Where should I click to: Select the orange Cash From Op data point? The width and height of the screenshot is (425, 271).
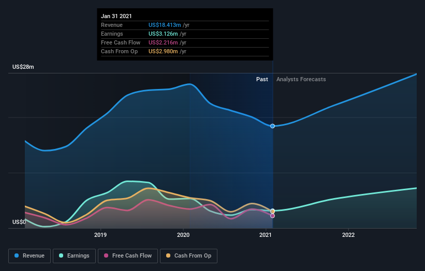pos(273,212)
